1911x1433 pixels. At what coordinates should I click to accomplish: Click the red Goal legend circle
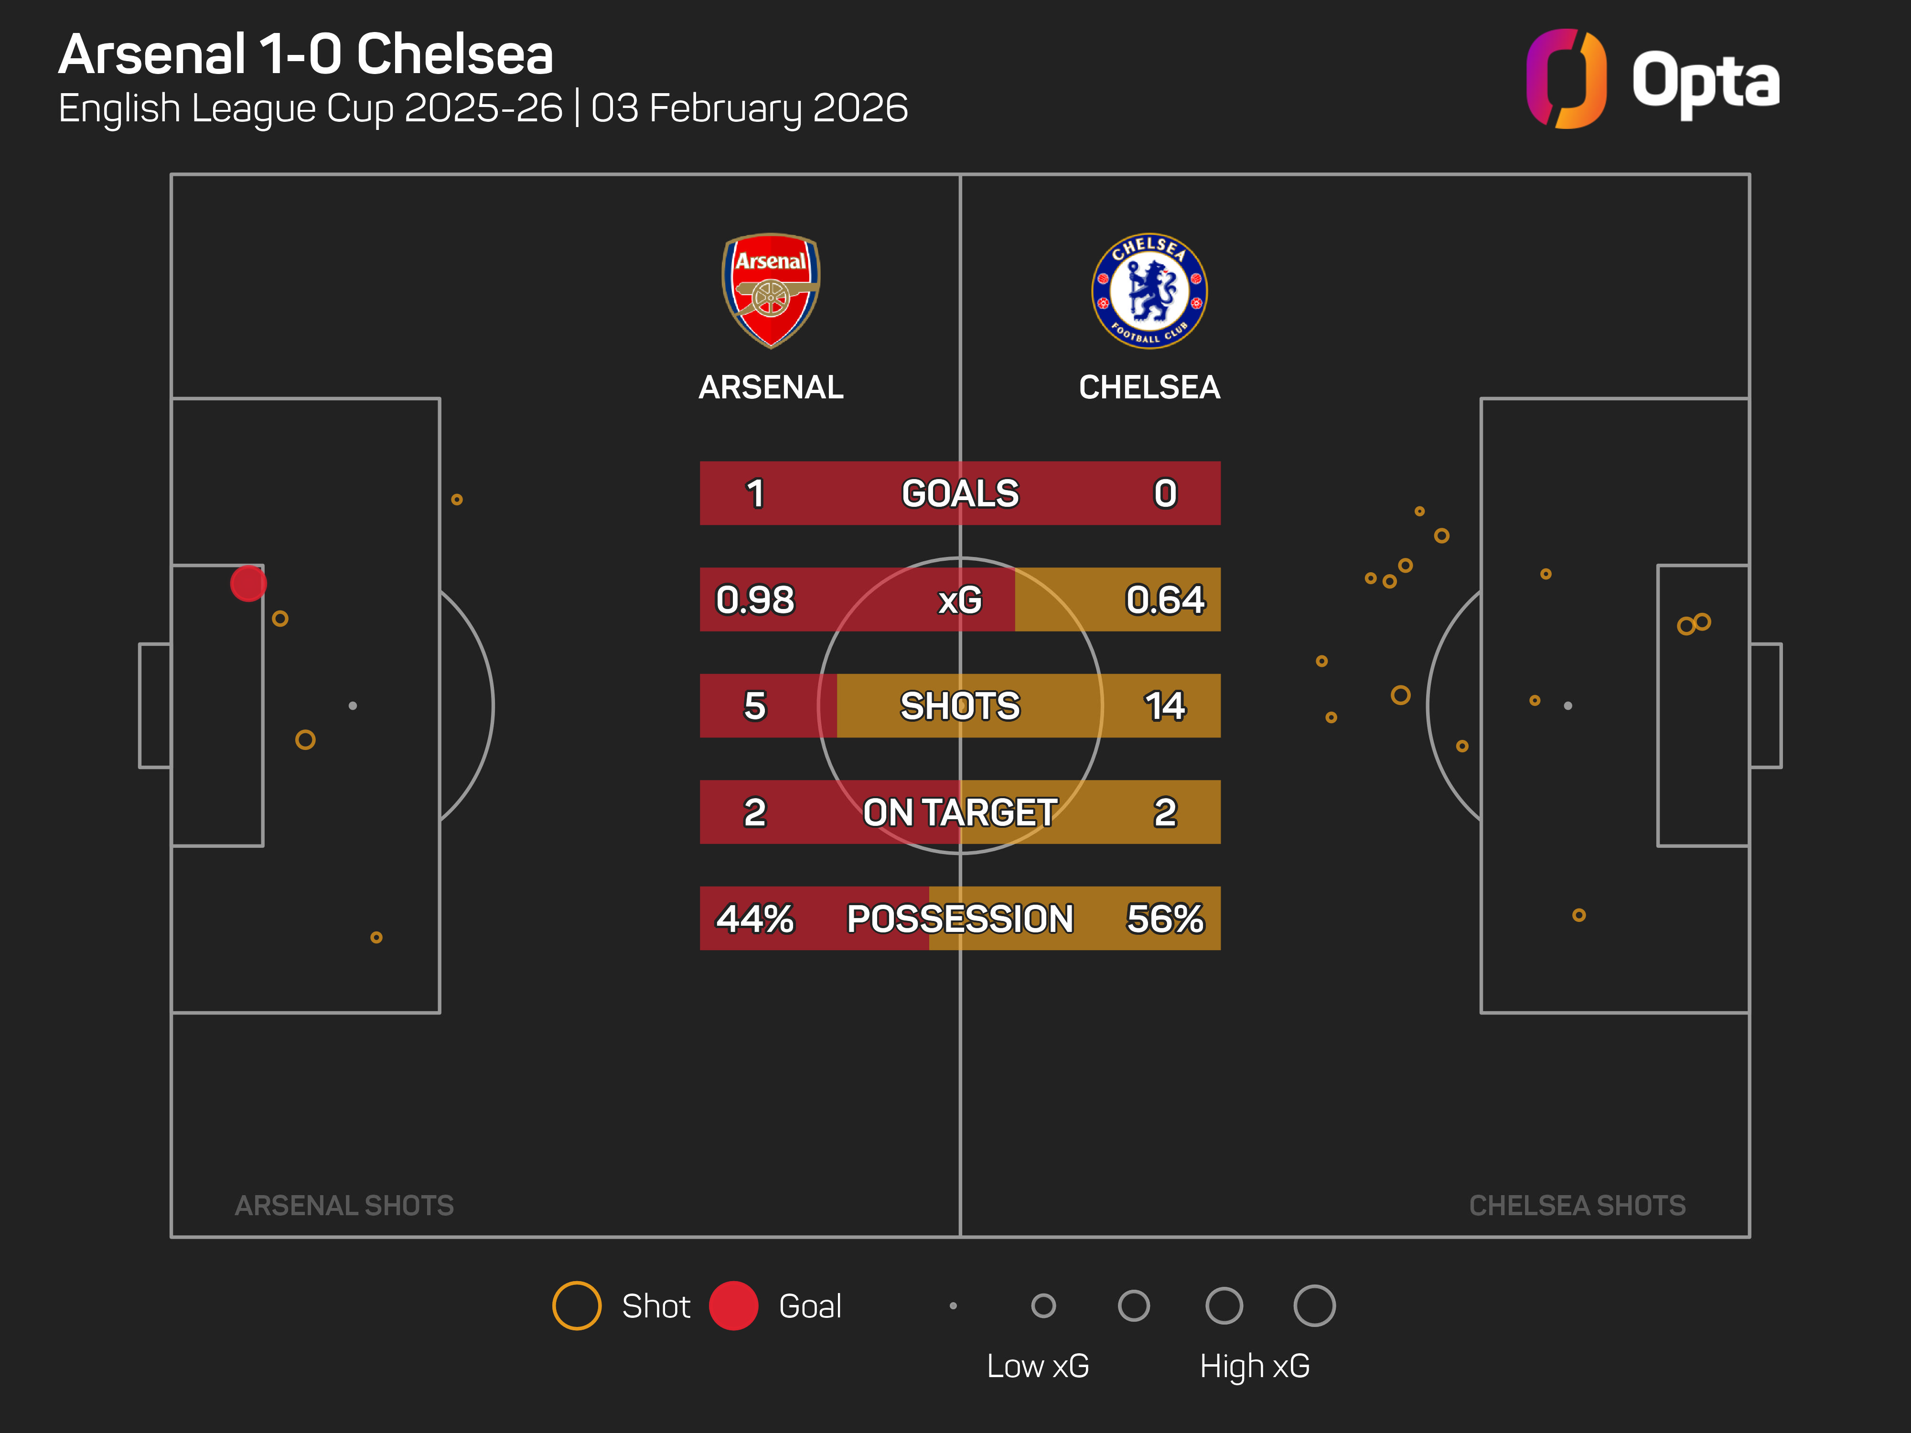(733, 1305)
